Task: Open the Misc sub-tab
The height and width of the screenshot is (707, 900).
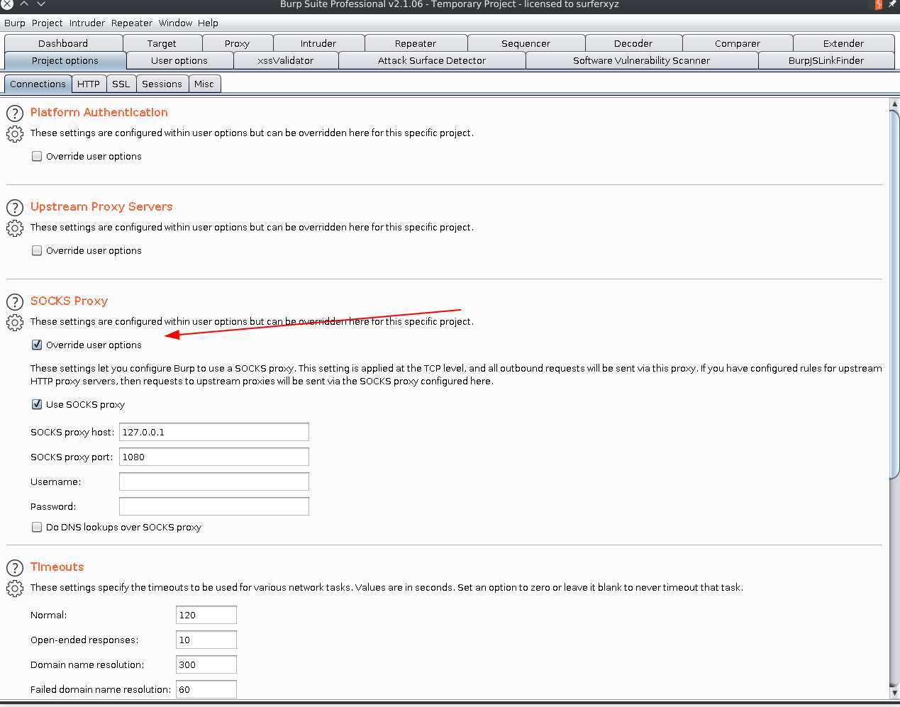Action: pos(204,84)
